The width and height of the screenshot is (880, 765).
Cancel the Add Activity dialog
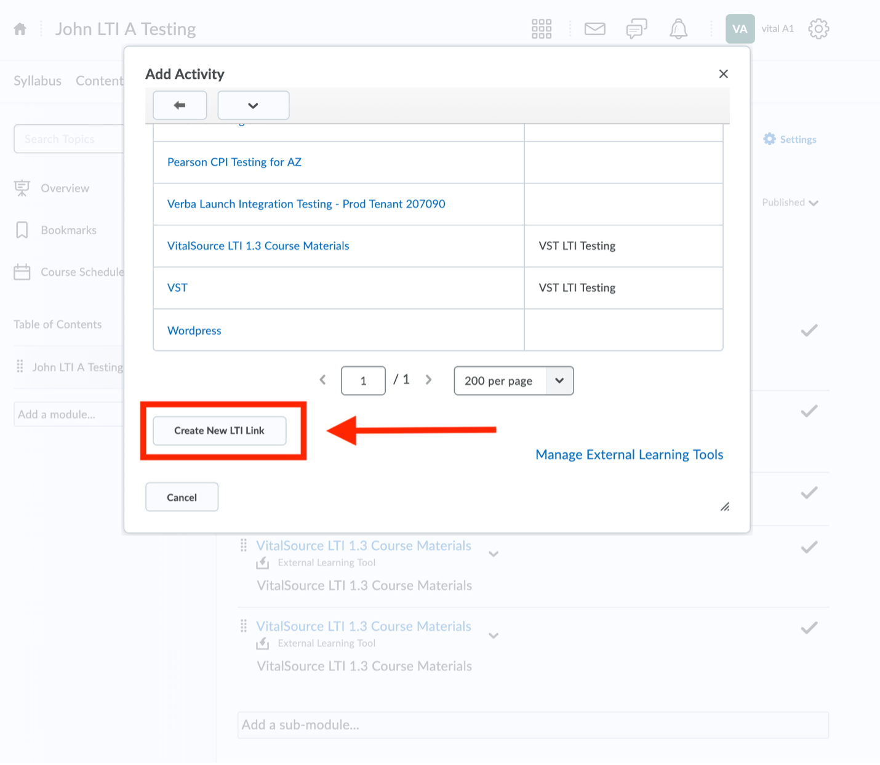[x=182, y=497]
